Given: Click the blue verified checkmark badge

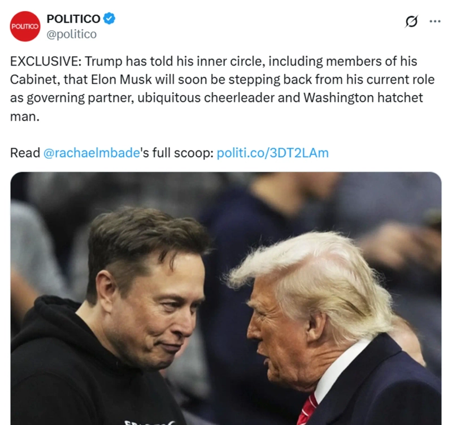Looking at the screenshot, I should [109, 19].
